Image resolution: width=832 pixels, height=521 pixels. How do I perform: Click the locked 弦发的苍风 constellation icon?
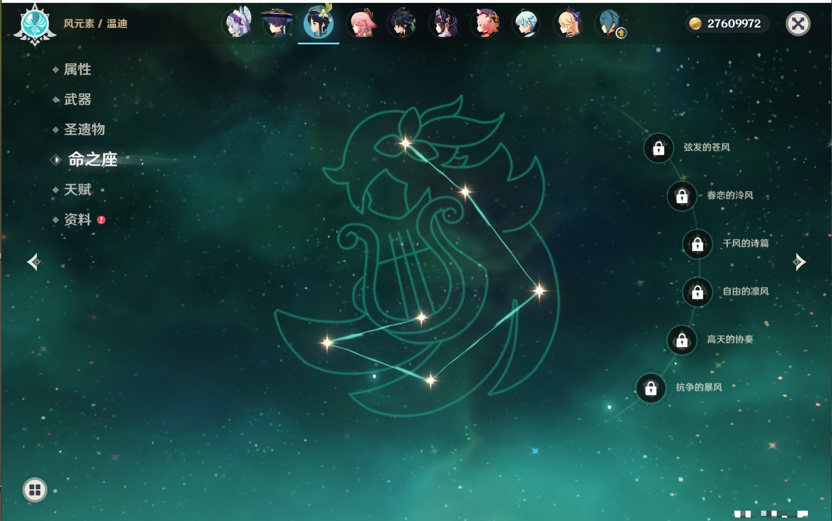pyautogui.click(x=659, y=148)
